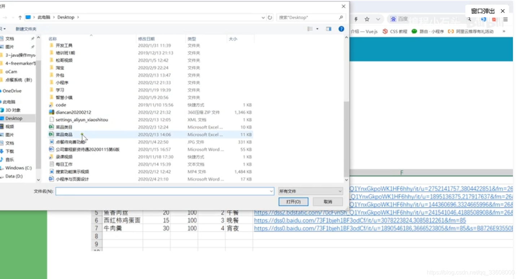The height and width of the screenshot is (279, 518).
Task: Open the 路由 · 小程序 bookmark
Action: (x=428, y=32)
